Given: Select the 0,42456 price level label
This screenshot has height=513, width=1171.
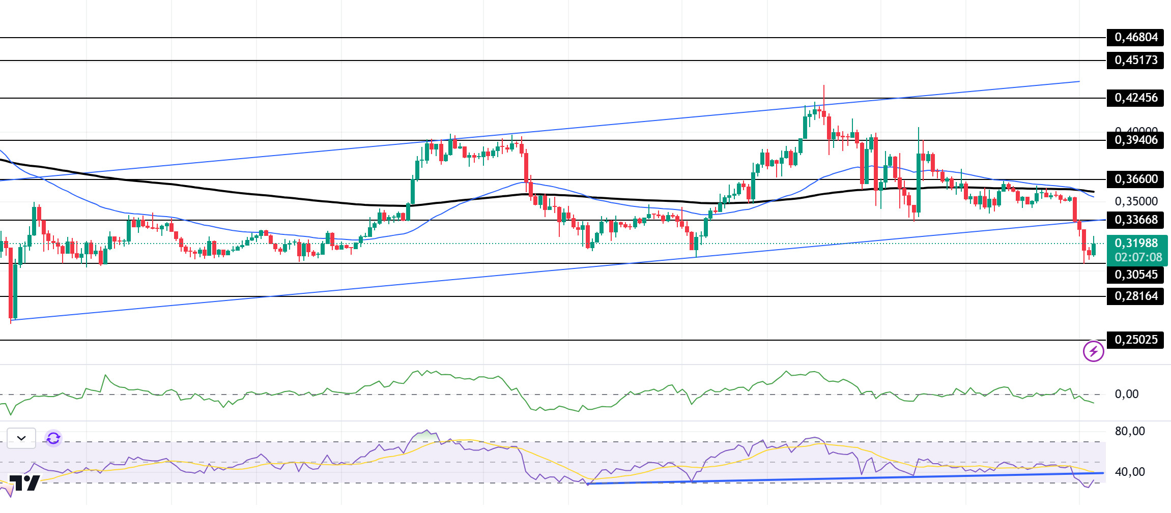Looking at the screenshot, I should pos(1135,98).
